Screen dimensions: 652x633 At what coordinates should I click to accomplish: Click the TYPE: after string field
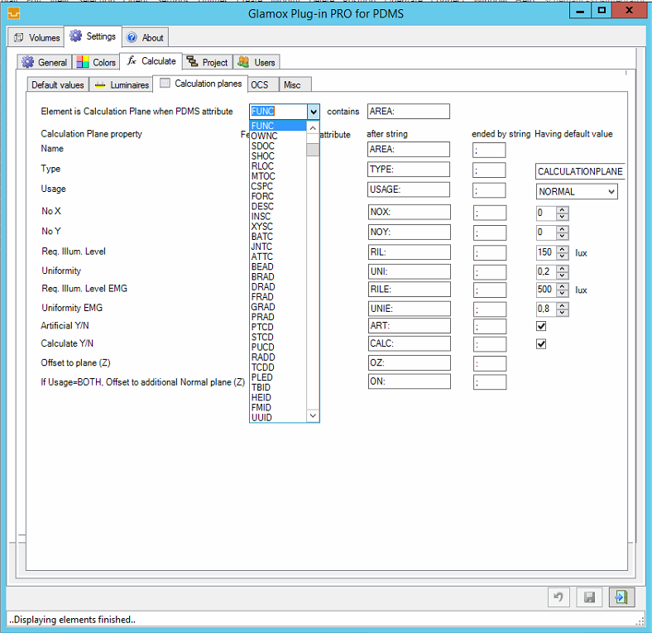pyautogui.click(x=409, y=170)
